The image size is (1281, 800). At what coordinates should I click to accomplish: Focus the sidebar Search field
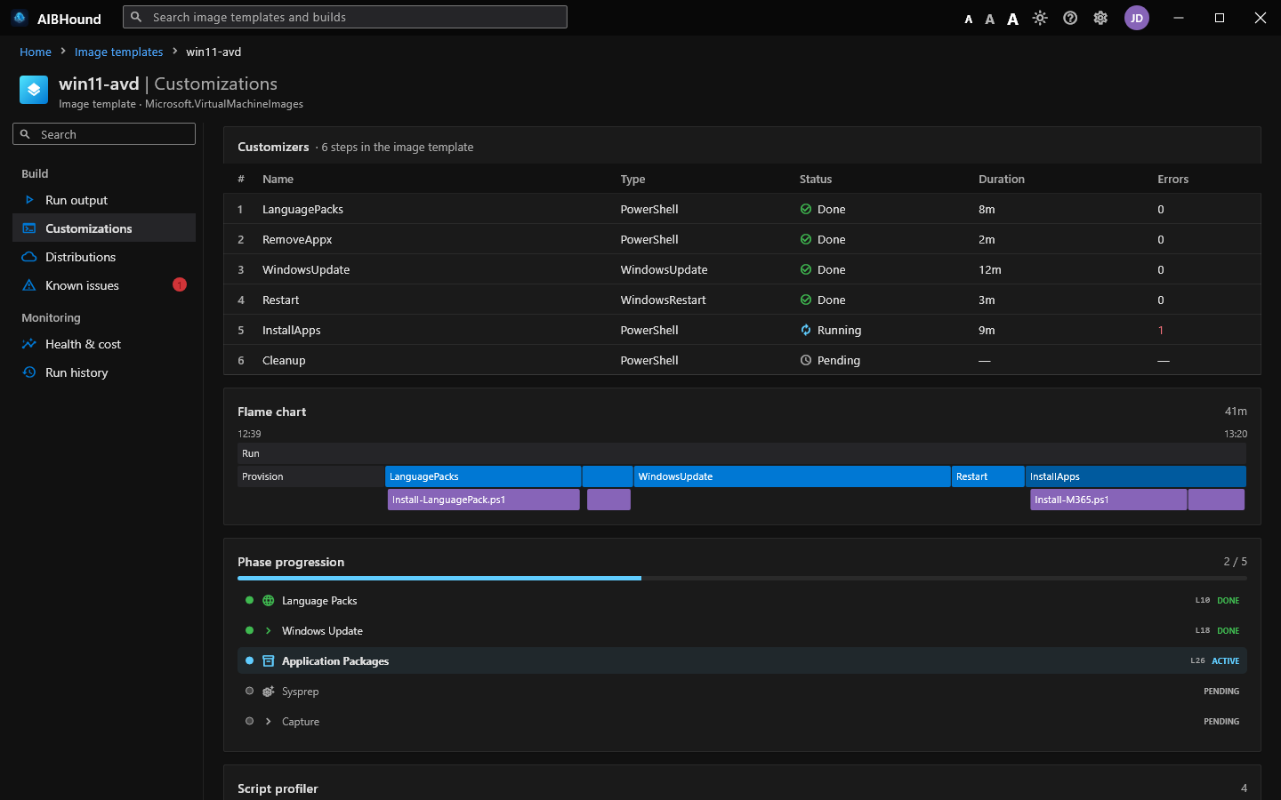tap(104, 133)
